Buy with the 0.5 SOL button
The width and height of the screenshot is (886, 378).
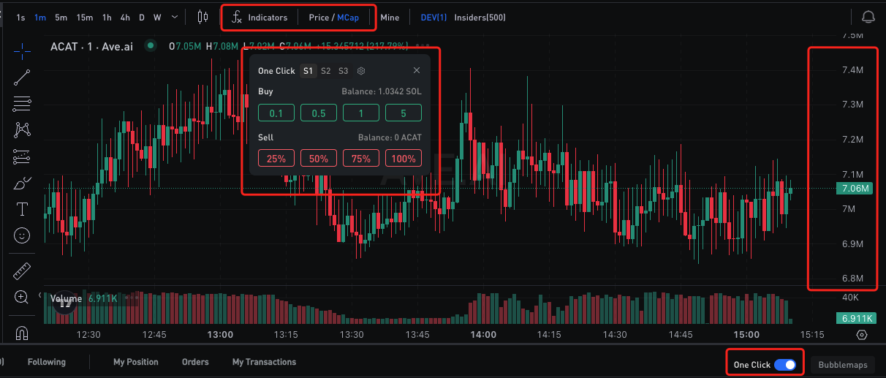click(x=319, y=113)
